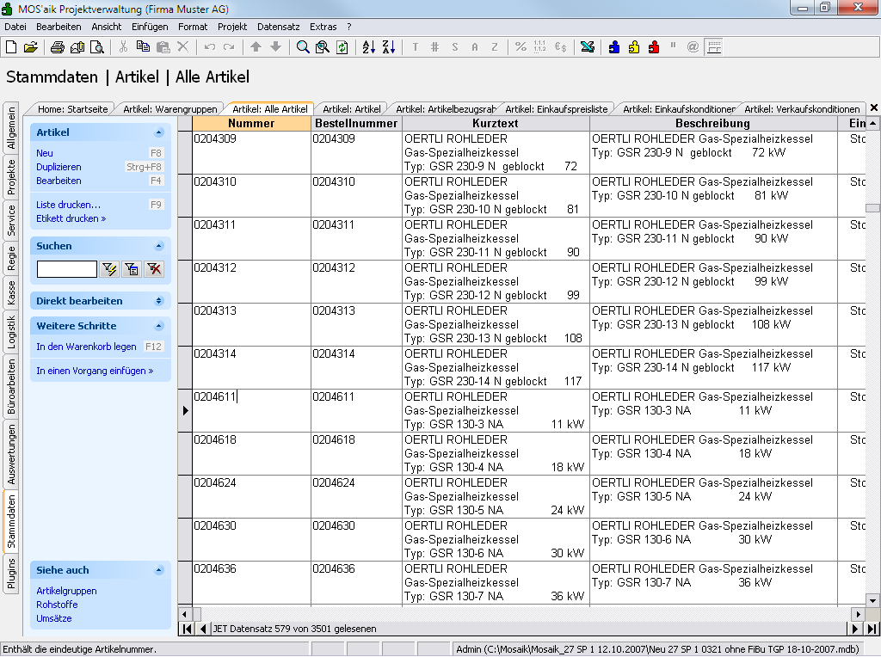Viewport: 881px width, 657px height.
Task: Click the Excel export toolbar icon
Action: pyautogui.click(x=588, y=47)
